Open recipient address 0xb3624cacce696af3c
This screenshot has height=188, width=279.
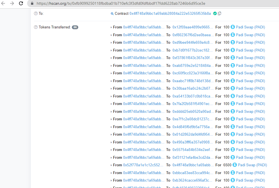coord(192,180)
